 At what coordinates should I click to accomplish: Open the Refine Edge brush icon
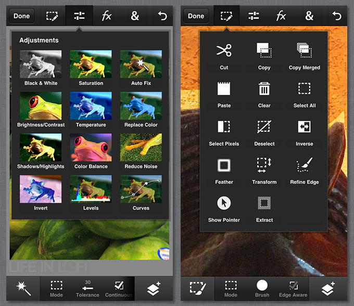(304, 165)
